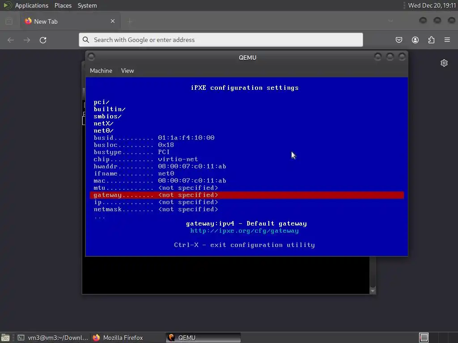
Task: Open the Applications menu in top panel
Action: tap(32, 5)
